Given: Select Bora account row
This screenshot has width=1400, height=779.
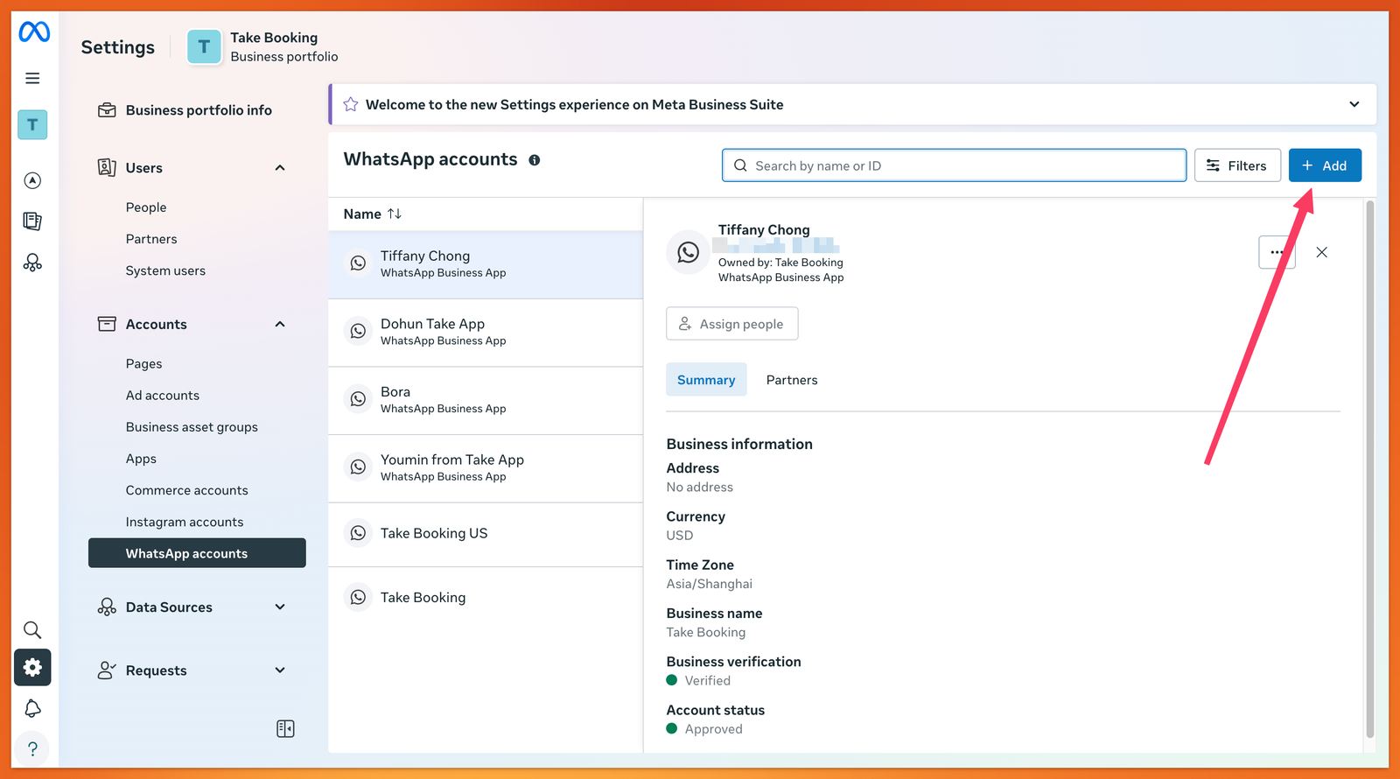Looking at the screenshot, I should 486,401.
